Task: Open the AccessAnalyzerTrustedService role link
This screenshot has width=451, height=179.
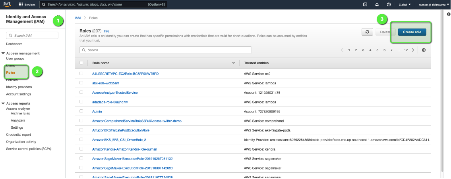Action: pyautogui.click(x=115, y=93)
